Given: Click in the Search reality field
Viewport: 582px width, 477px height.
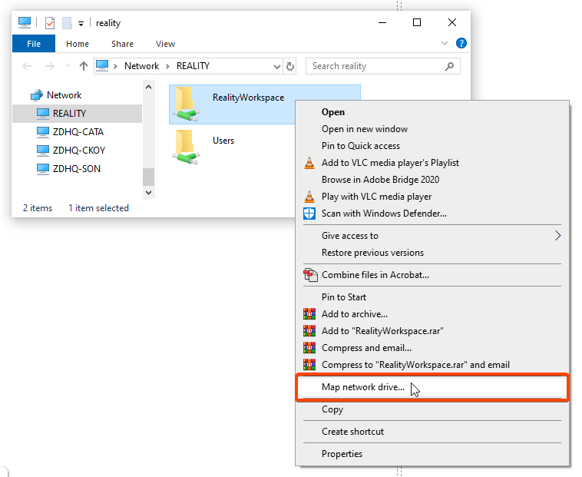Looking at the screenshot, I should 375,67.
